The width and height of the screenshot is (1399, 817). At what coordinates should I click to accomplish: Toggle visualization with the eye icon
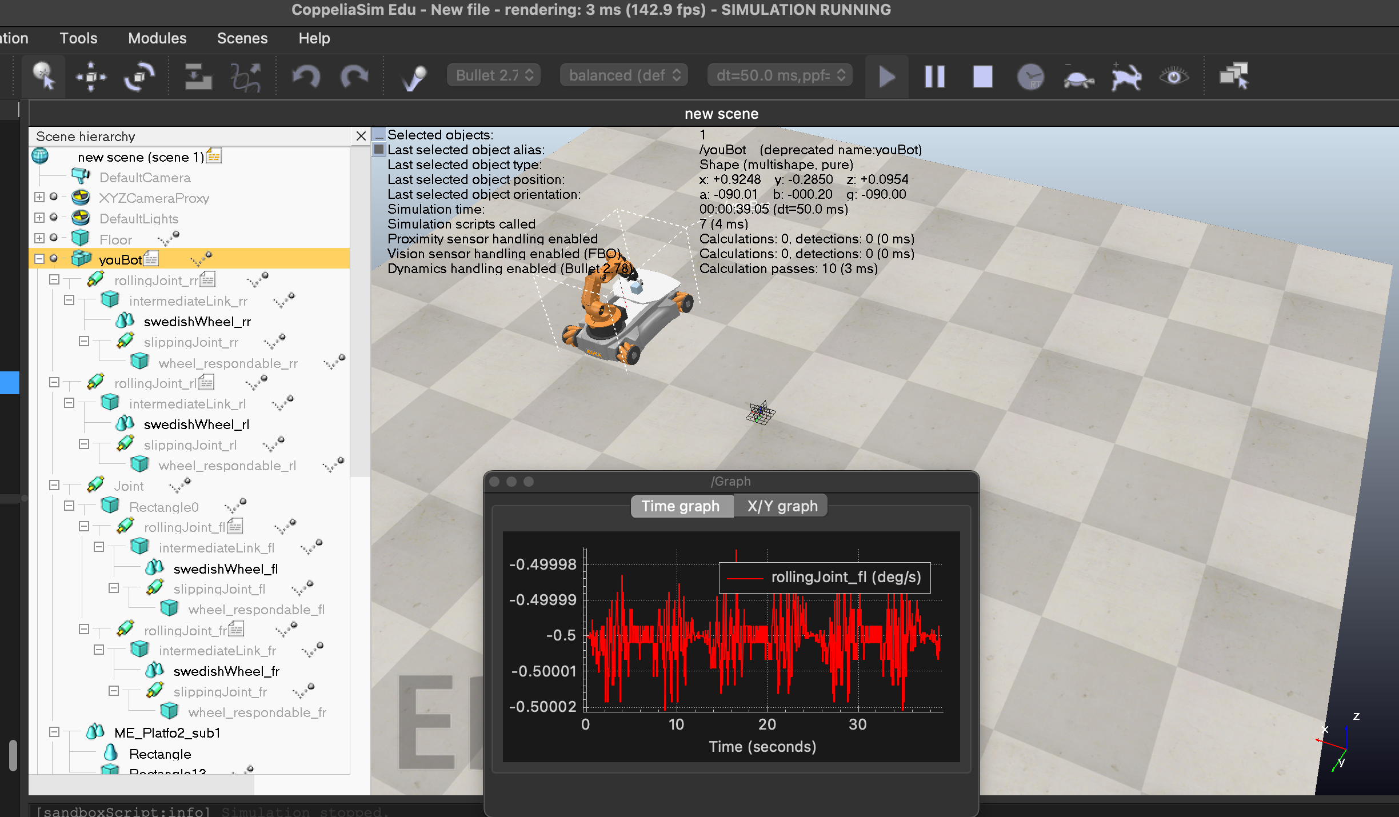coord(1174,76)
